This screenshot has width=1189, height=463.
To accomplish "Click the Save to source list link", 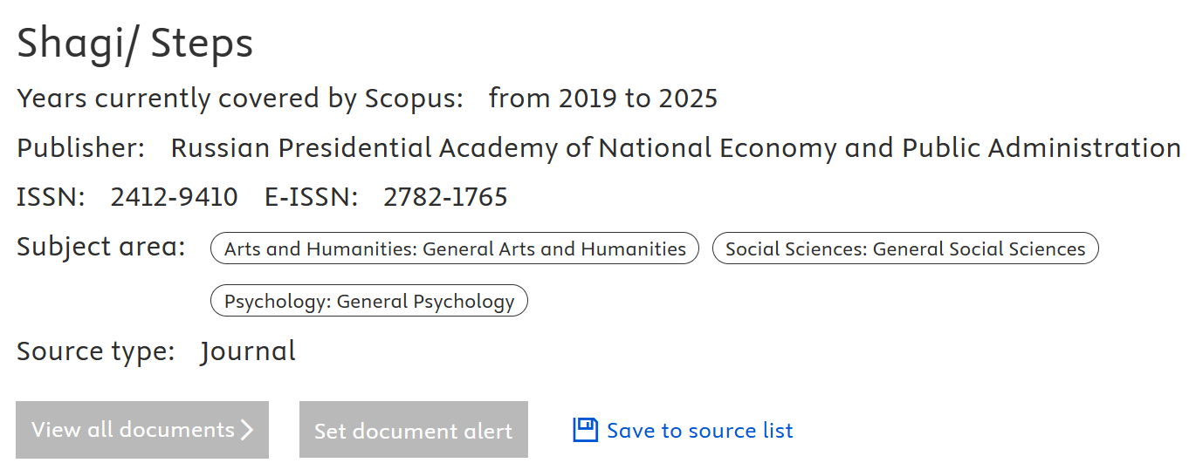I will 699,431.
